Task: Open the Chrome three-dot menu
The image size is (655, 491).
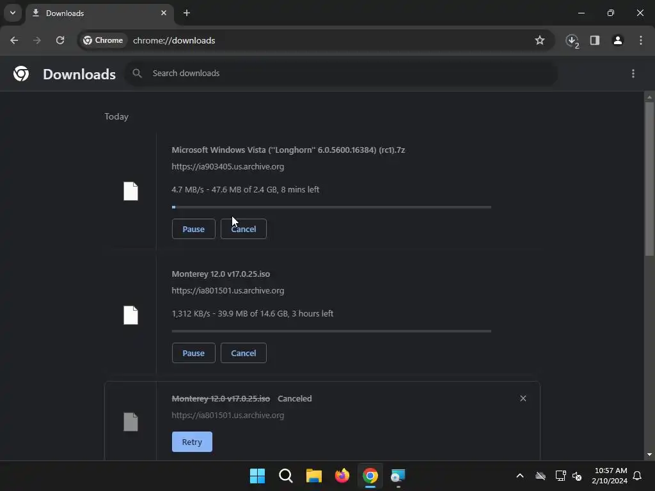Action: pyautogui.click(x=641, y=40)
